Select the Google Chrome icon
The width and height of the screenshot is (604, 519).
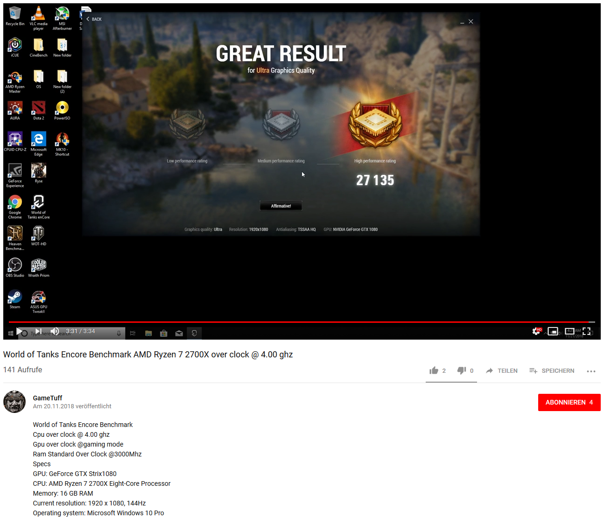(15, 207)
